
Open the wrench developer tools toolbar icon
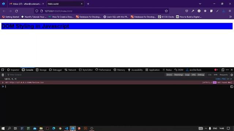pyautogui.click(x=193, y=11)
